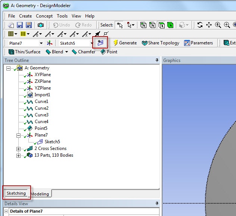Select Curve4 in the tree
The height and width of the screenshot is (216, 236).
41,122
